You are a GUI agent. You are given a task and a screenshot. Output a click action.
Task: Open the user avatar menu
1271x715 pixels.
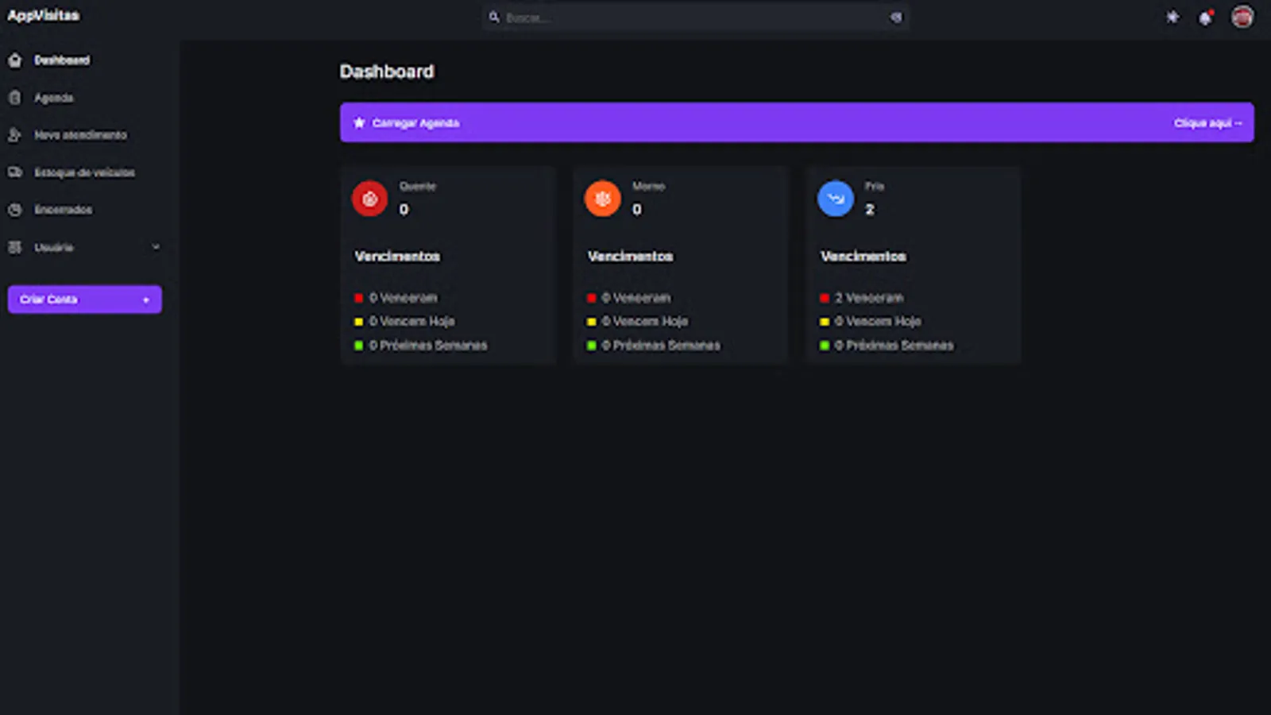[1242, 17]
